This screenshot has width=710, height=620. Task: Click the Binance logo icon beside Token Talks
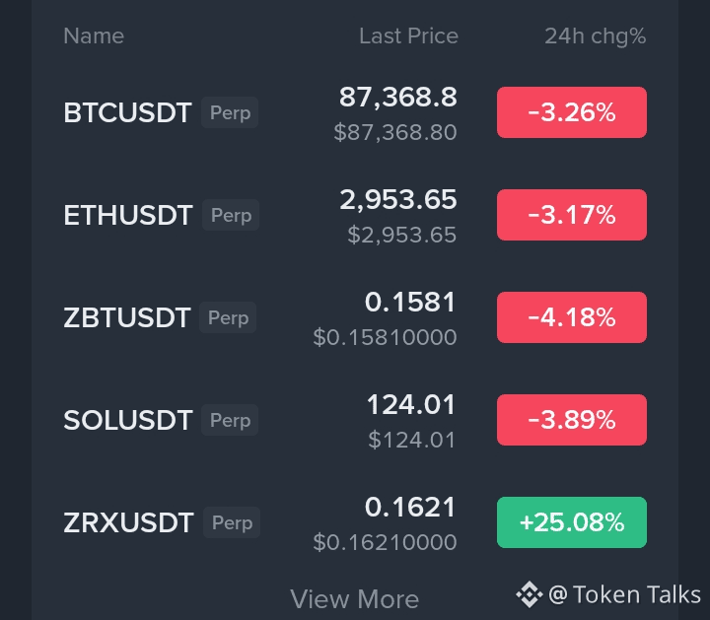(x=529, y=594)
